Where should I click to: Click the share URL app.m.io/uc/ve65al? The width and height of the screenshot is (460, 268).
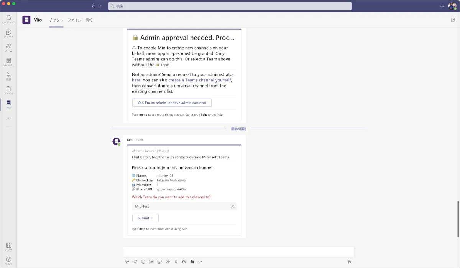coord(171,189)
